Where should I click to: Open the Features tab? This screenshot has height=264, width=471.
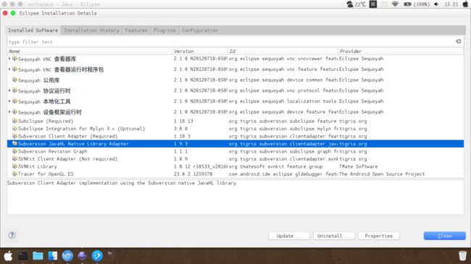(x=136, y=30)
